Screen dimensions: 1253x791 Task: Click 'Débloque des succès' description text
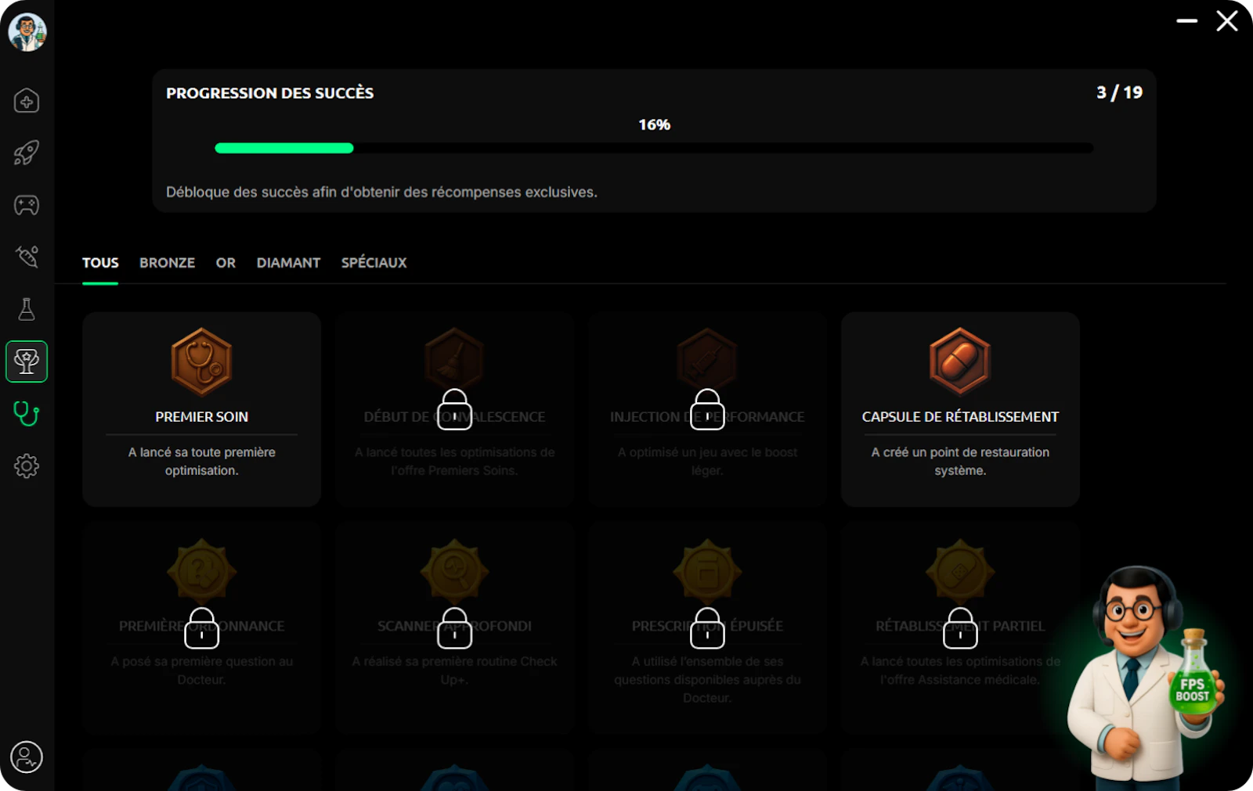pyautogui.click(x=381, y=192)
